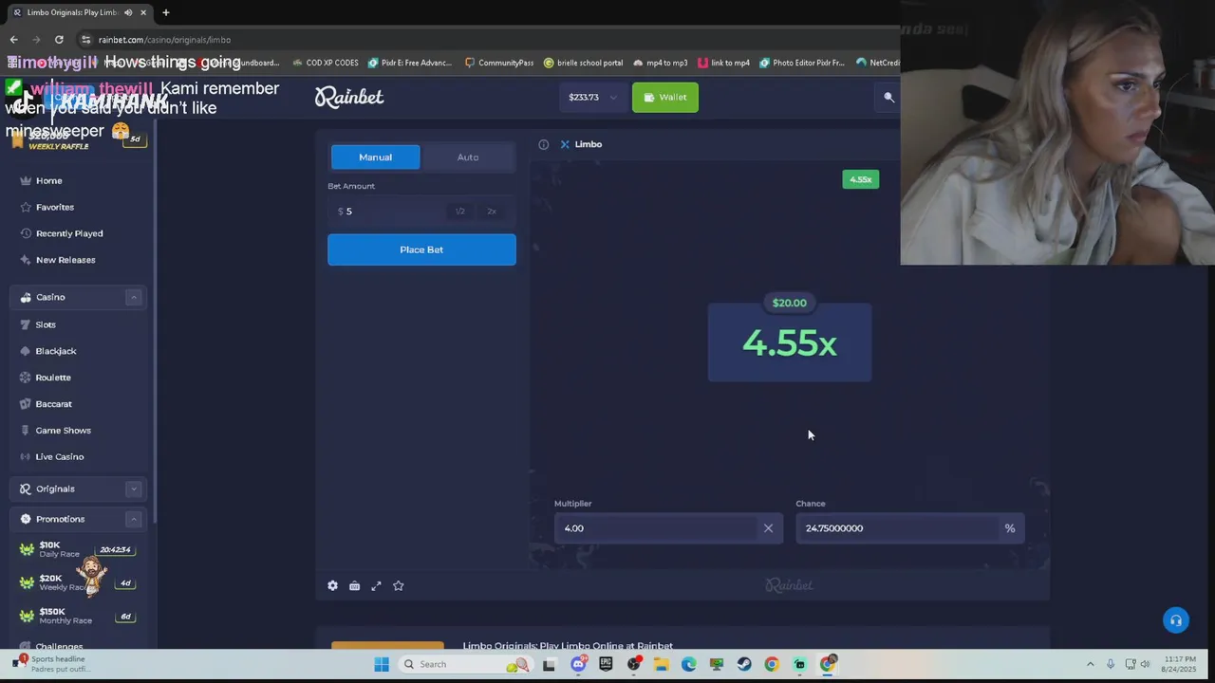Open live support headset chat button
Viewport: 1215px width, 683px height.
(x=1176, y=620)
